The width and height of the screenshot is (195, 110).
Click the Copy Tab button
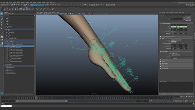[188, 94]
